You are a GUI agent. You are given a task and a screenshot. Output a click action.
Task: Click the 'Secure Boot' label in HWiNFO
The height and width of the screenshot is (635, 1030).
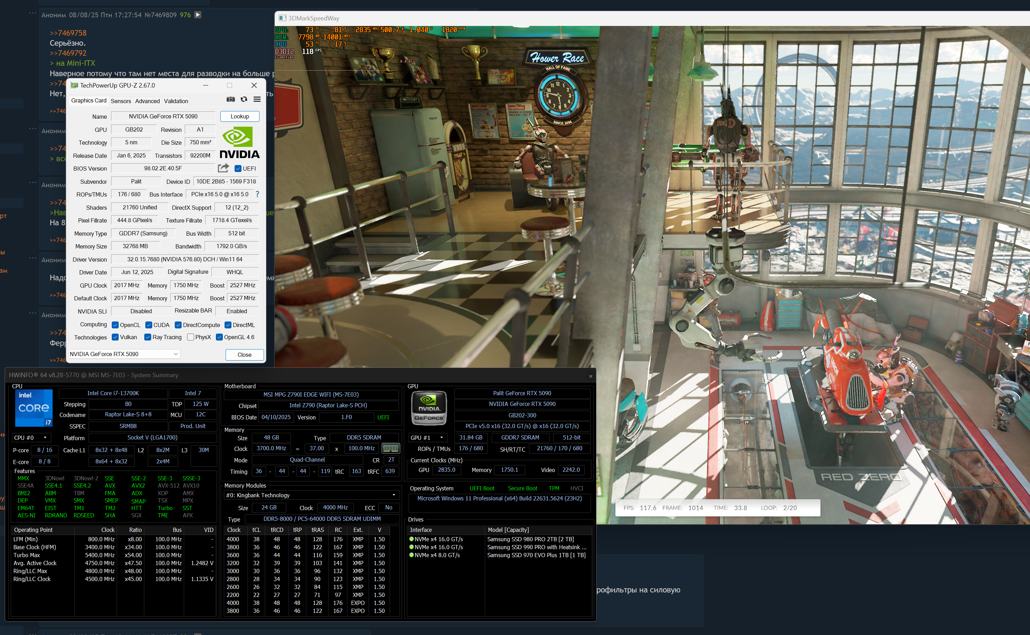[522, 488]
